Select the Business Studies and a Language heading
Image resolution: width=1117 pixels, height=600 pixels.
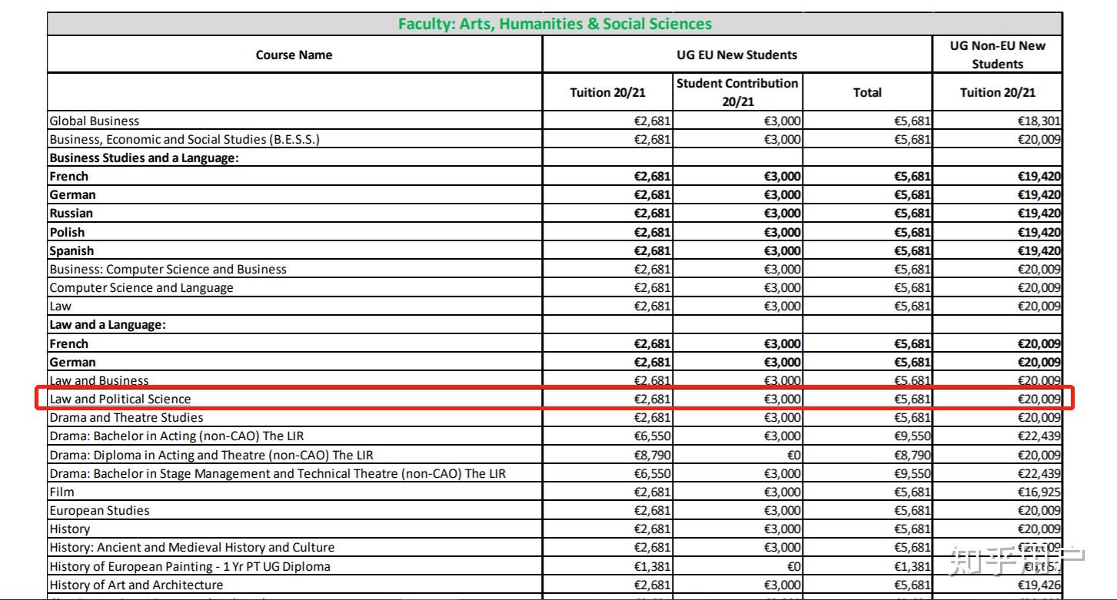(x=144, y=157)
